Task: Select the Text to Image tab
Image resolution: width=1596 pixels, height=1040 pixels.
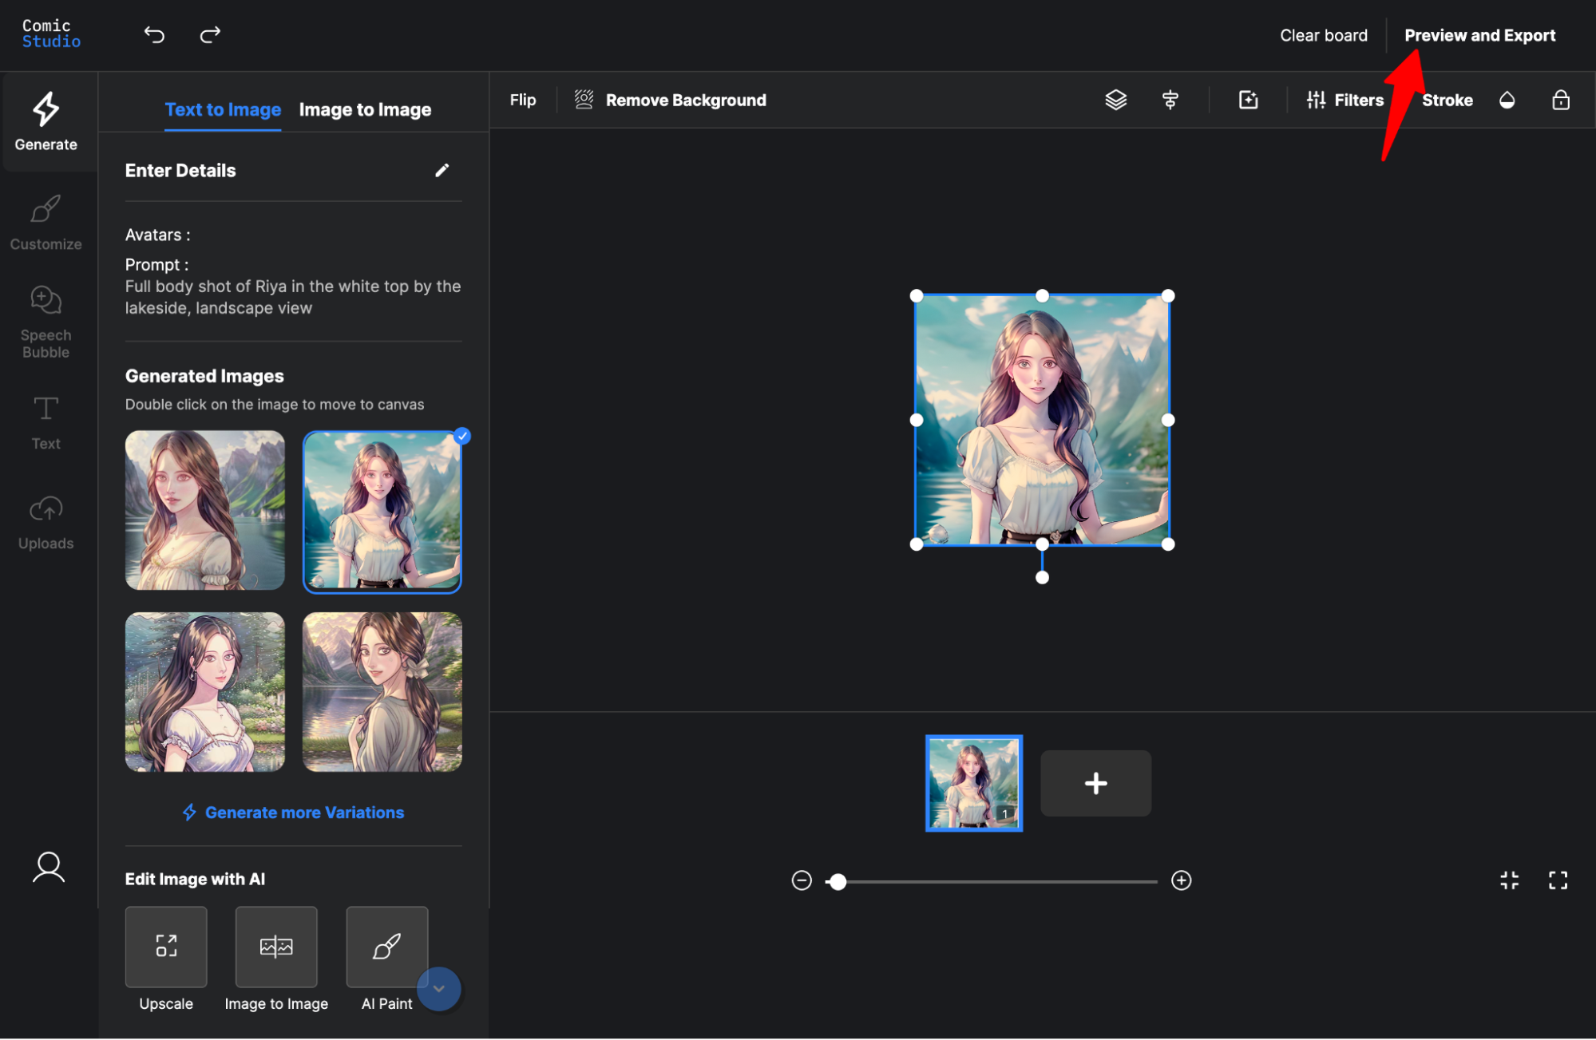Action: point(223,109)
